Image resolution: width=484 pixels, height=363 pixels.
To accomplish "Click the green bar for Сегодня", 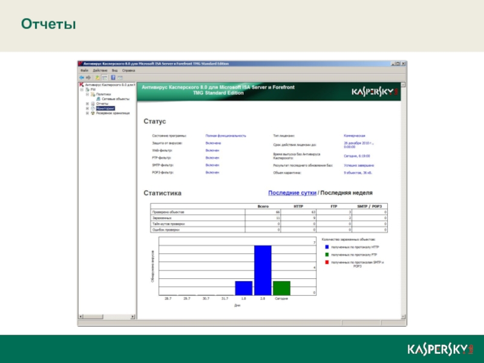I will (281, 289).
